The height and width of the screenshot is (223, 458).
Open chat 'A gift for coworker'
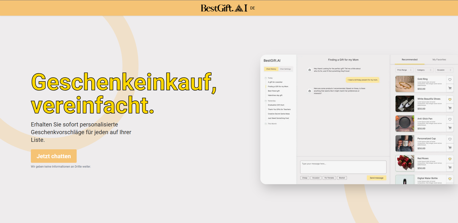pos(275,82)
